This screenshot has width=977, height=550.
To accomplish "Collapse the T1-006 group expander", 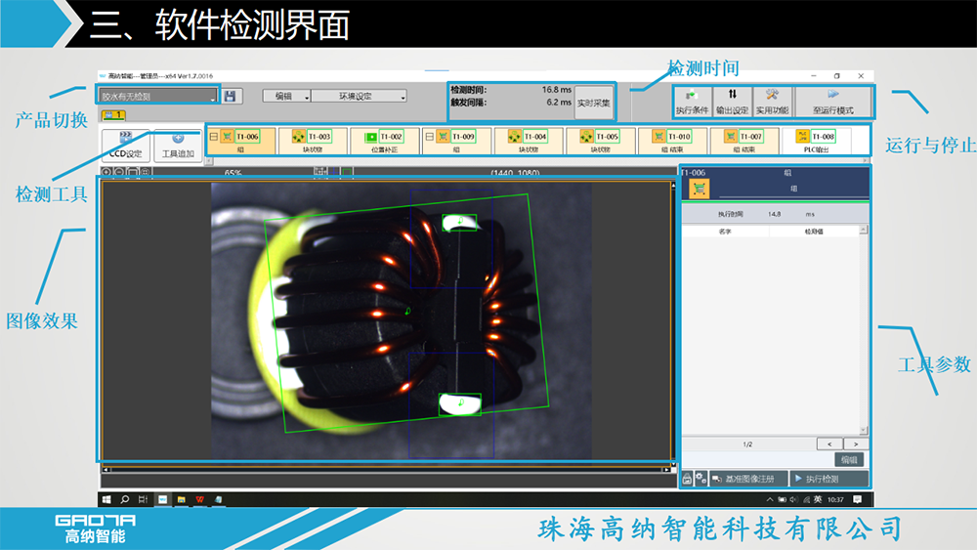I will tap(214, 137).
